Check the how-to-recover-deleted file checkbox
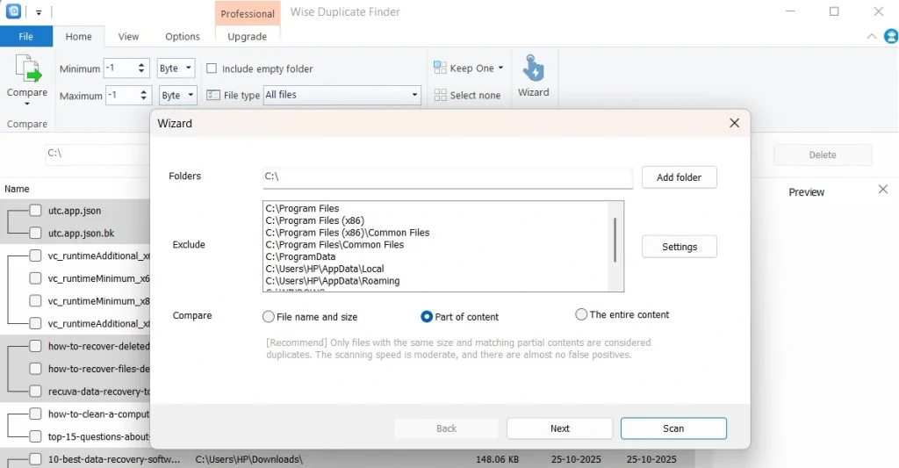The height and width of the screenshot is (468, 899). pos(35,346)
